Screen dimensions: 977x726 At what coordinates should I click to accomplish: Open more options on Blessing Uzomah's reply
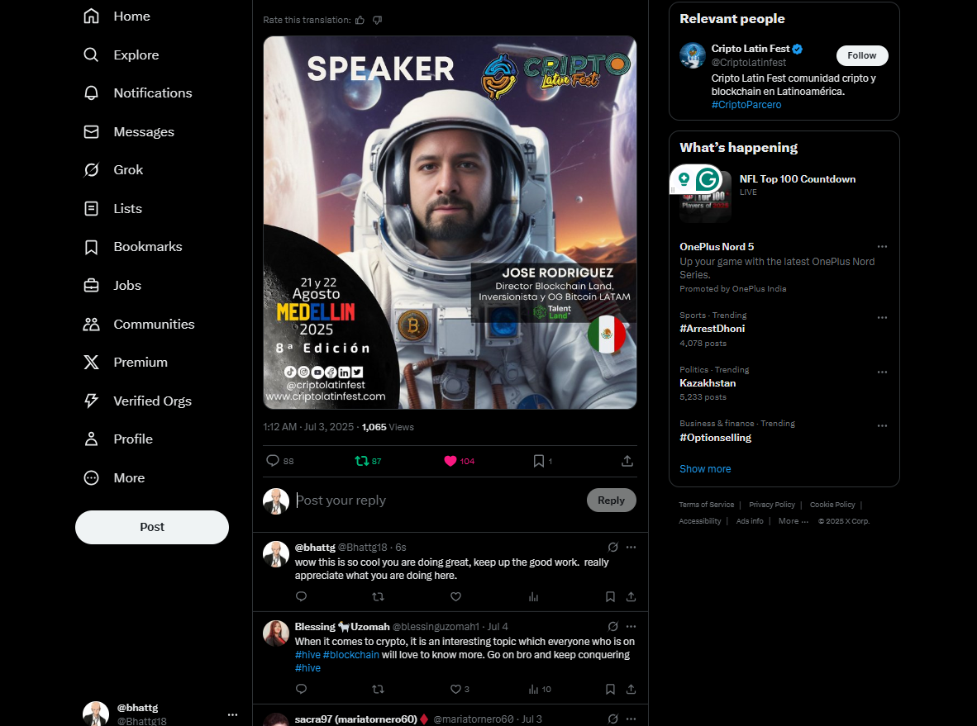(631, 626)
